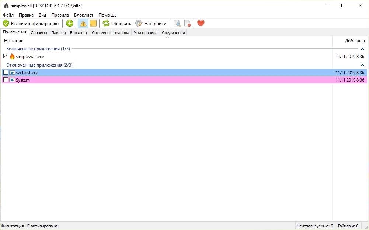Select the simplewall.exe row name
Screen dimensions: 369x230
[30, 57]
